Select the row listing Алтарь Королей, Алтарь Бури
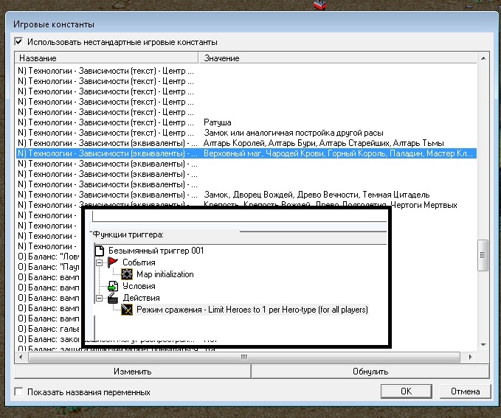The width and height of the screenshot is (501, 418). (x=246, y=143)
